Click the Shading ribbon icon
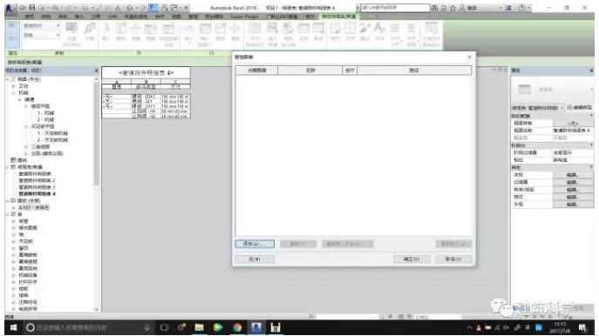The width and height of the screenshot is (599, 336). click(335, 31)
